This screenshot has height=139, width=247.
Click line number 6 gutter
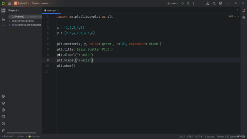point(48,44)
